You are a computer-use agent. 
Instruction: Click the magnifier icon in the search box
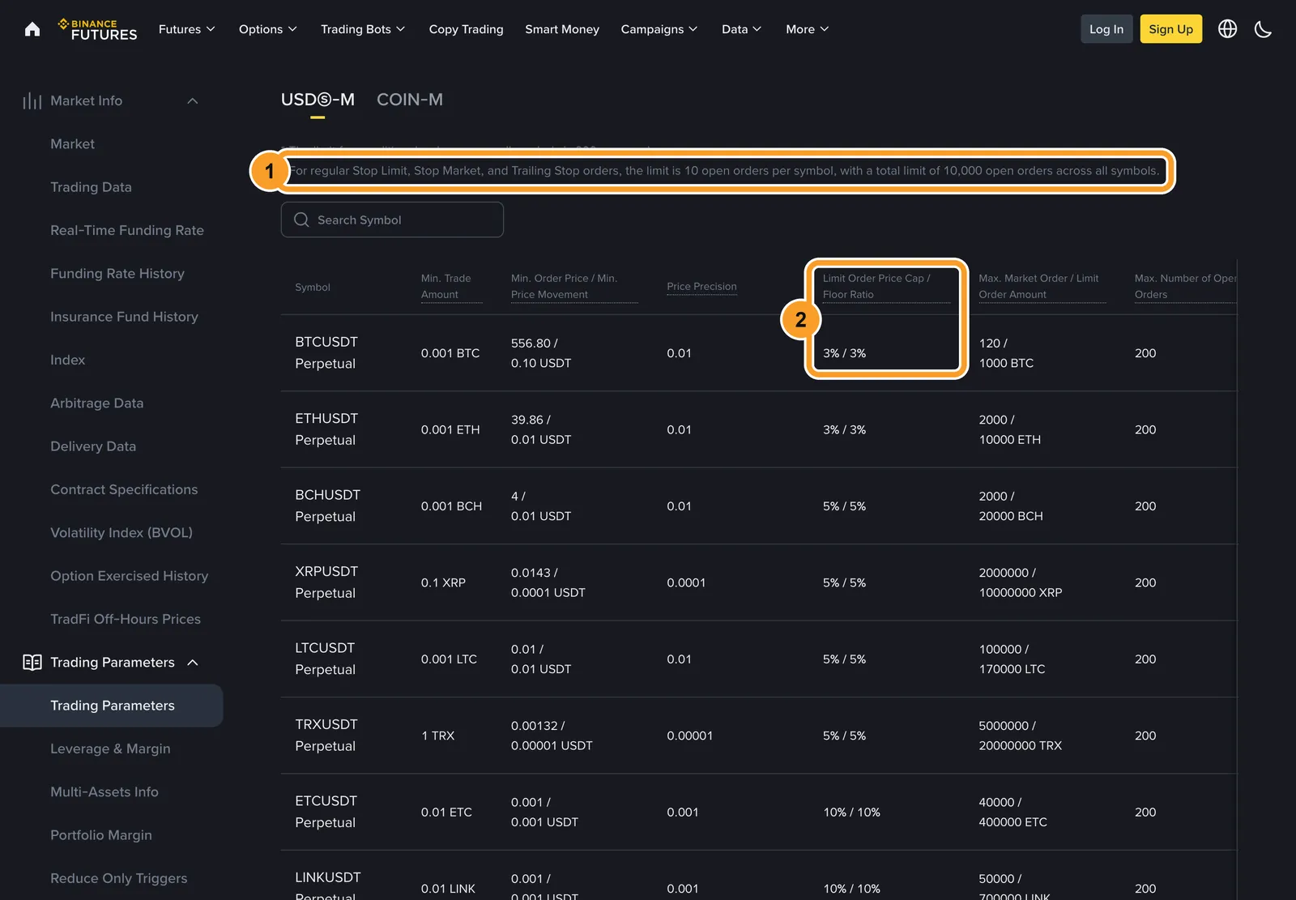point(301,220)
